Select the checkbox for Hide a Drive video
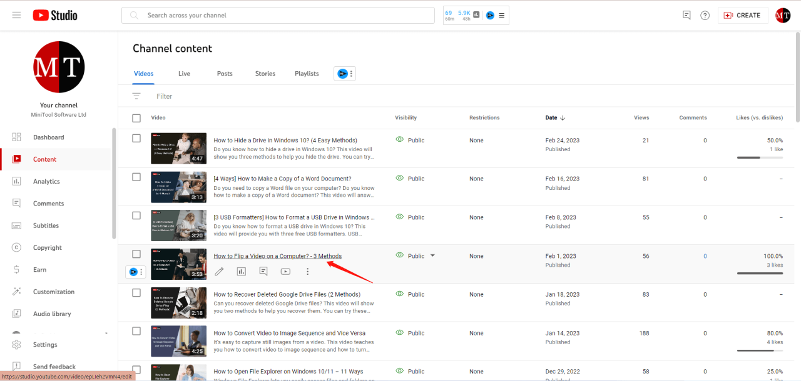 coord(136,138)
